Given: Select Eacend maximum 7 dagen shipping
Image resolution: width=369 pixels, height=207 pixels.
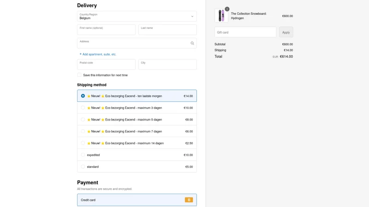Looking at the screenshot, I should point(137,131).
